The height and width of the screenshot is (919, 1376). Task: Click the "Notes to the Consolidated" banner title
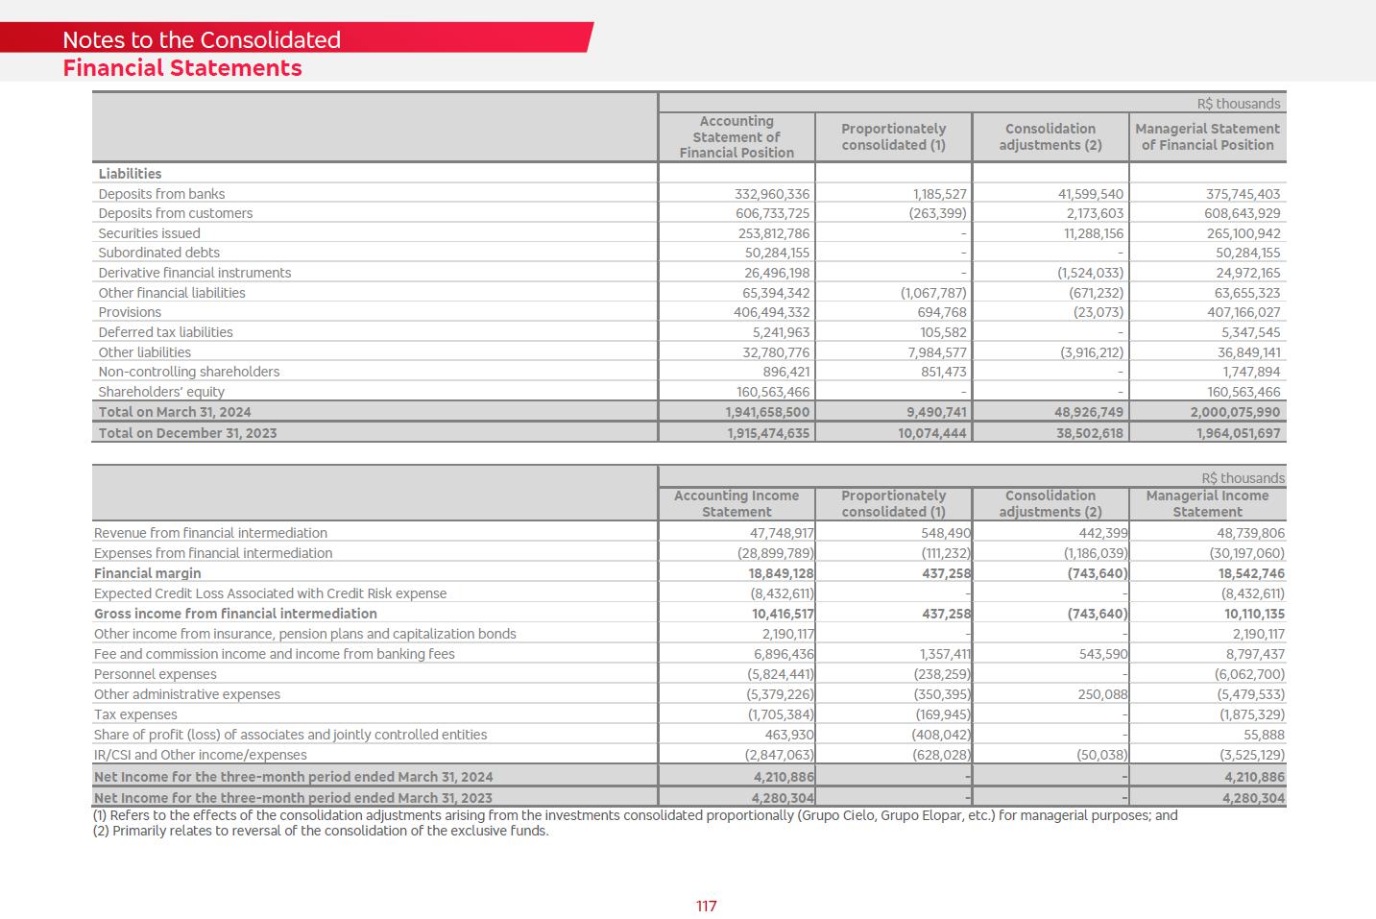click(x=202, y=39)
